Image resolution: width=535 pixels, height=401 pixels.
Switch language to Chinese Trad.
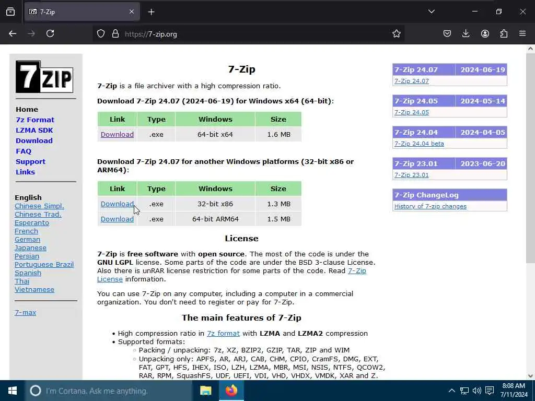(x=38, y=215)
